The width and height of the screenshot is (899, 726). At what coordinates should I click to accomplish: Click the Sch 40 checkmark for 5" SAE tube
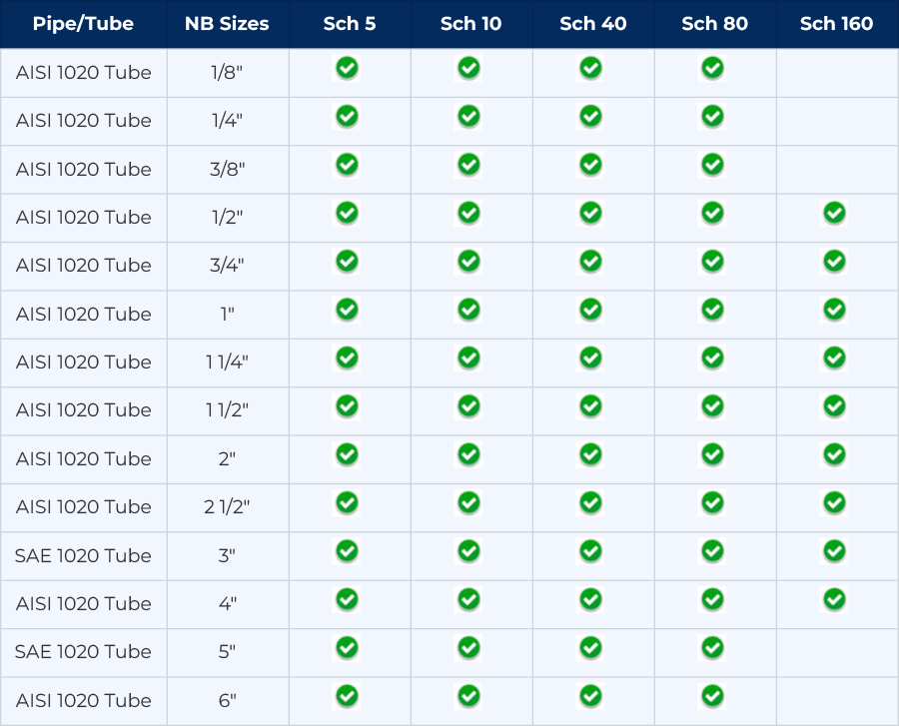point(590,648)
